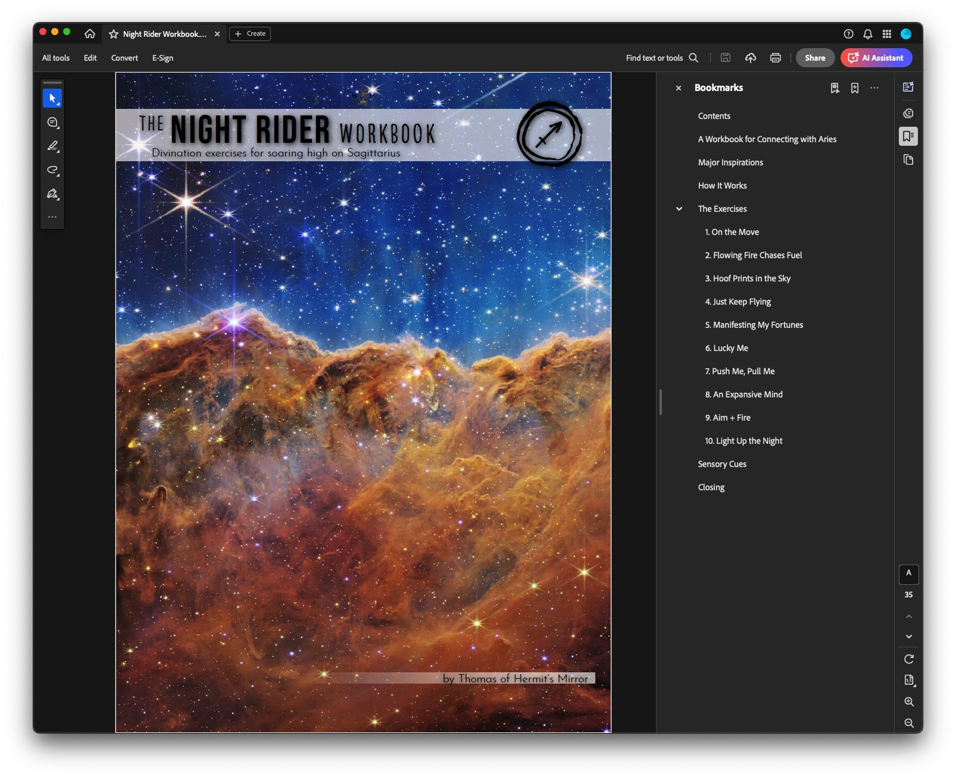The image size is (956, 777).
Task: Go to A Workbook for Connecting with Aries
Action: pyautogui.click(x=767, y=139)
